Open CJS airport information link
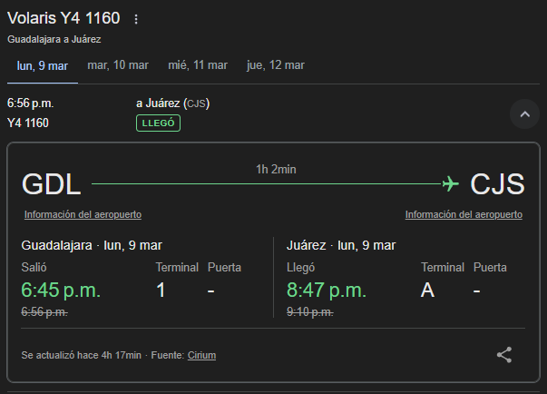This screenshot has height=394, width=547. point(464,215)
